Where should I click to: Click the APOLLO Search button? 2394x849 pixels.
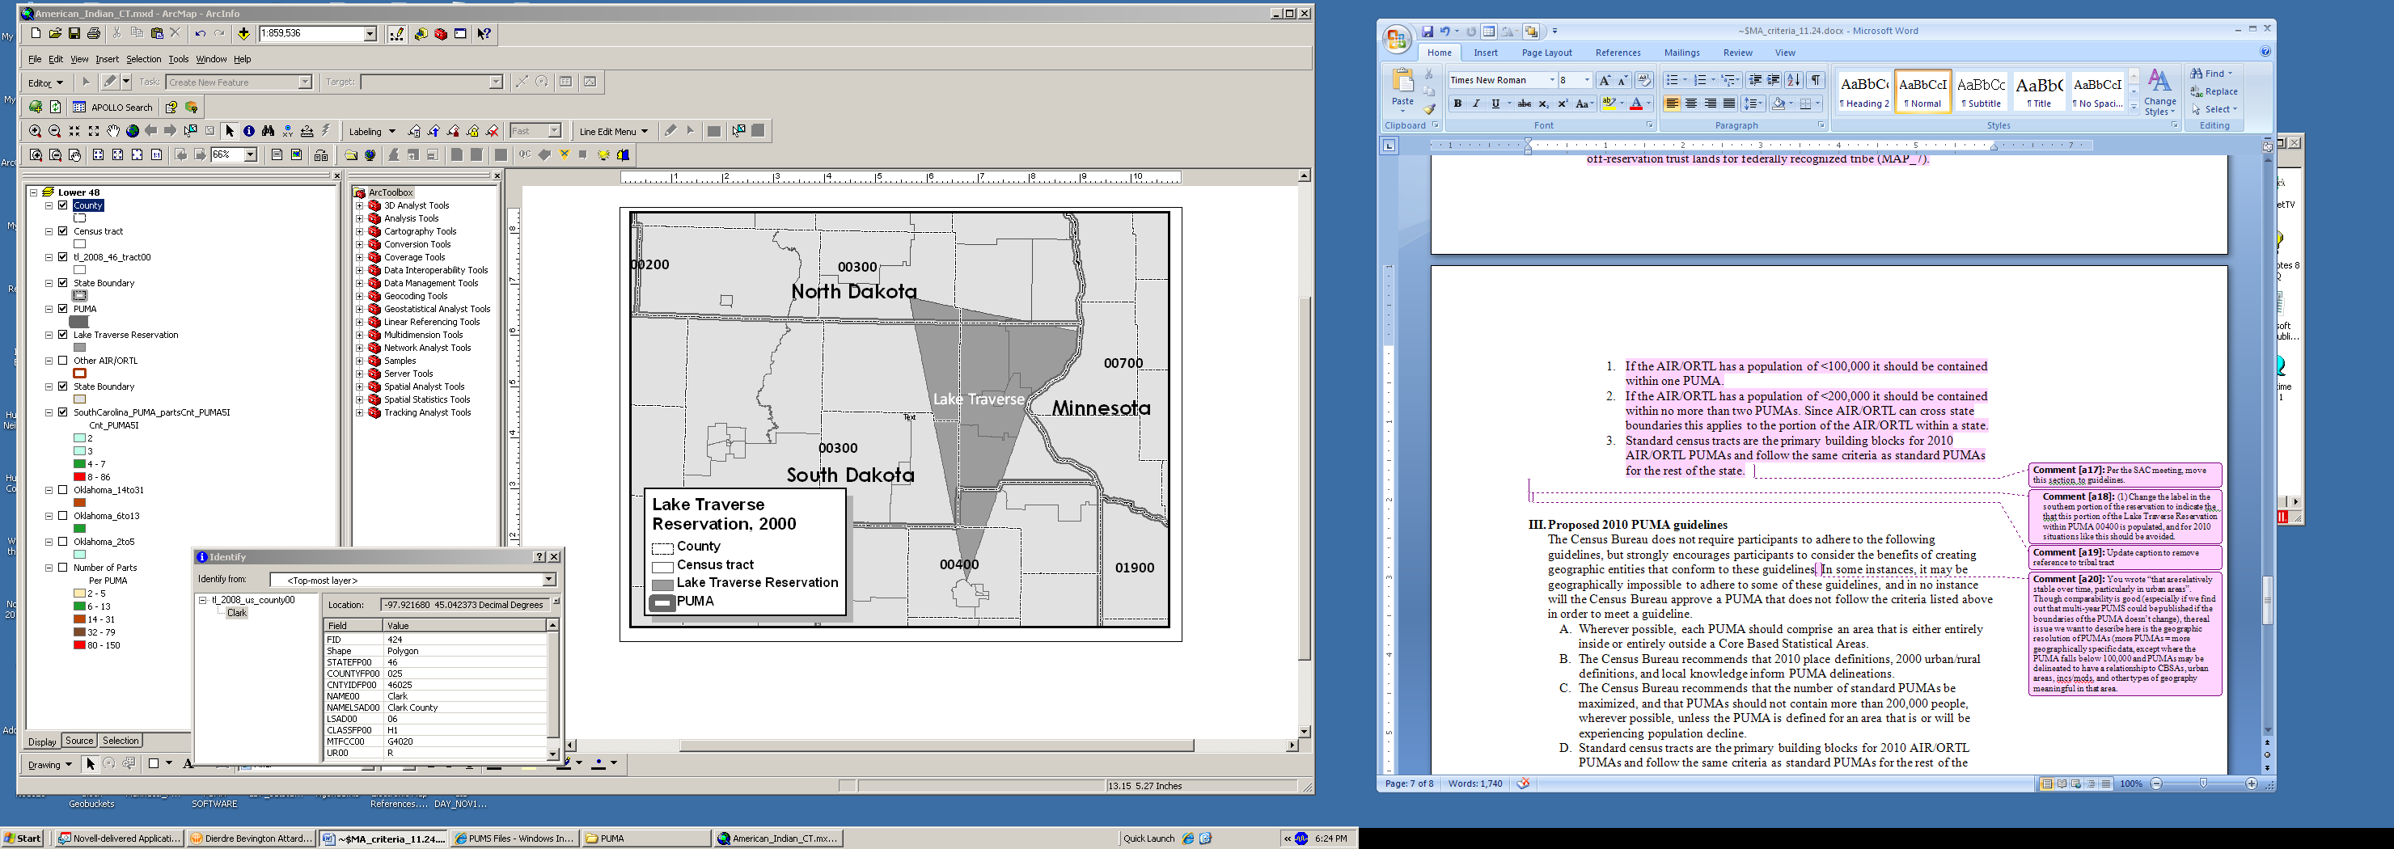coord(112,108)
